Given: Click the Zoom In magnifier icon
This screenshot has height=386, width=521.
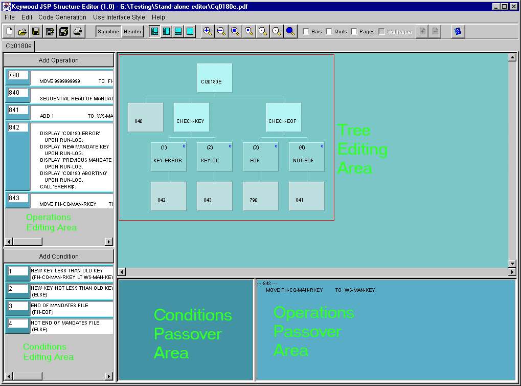Looking at the screenshot, I should click(207, 31).
